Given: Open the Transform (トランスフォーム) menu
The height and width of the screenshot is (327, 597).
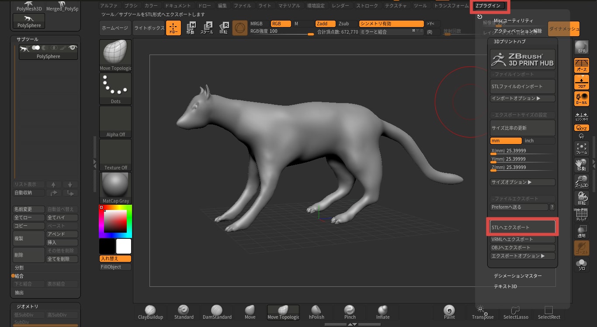Looking at the screenshot, I should [x=451, y=6].
